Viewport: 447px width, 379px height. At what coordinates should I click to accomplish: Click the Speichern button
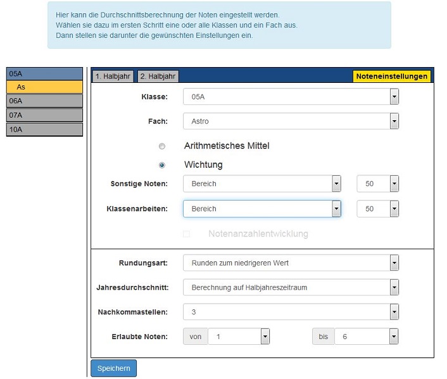[113, 368]
